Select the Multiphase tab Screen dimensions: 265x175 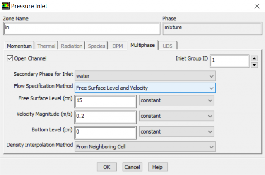pyautogui.click(x=142, y=45)
